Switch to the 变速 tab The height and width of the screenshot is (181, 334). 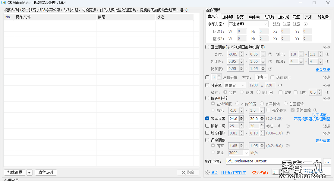point(296,17)
